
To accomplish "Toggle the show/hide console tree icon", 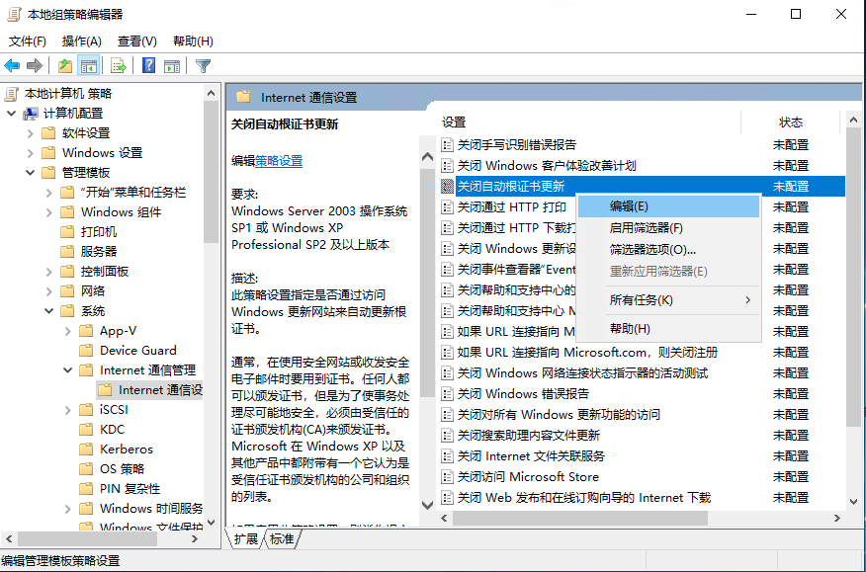I will [x=89, y=65].
